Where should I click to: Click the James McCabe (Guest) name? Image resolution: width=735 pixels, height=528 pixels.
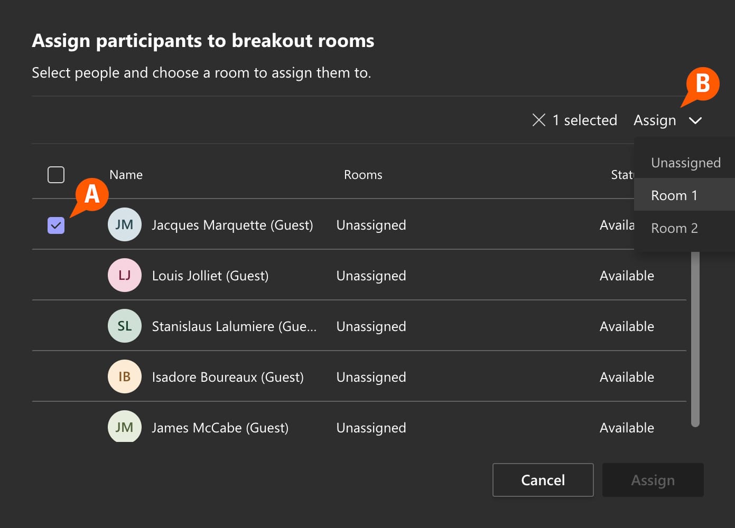coord(220,428)
